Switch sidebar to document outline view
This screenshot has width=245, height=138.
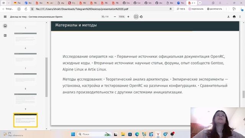(5, 36)
